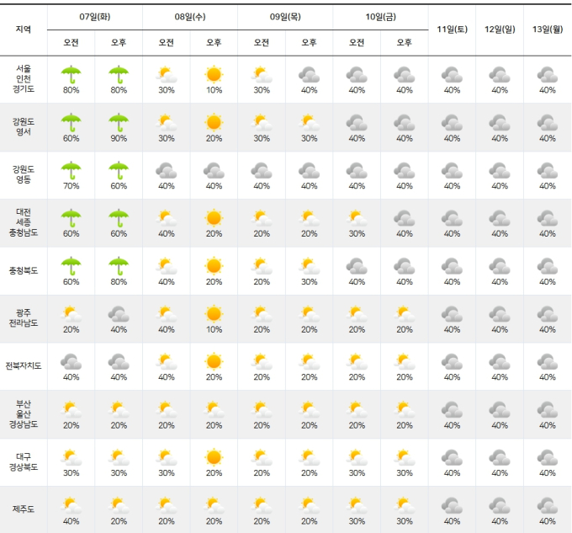This screenshot has height=533, width=572.
Task: Select the 오전 subheader under 10일(금)
Action: pos(357,42)
